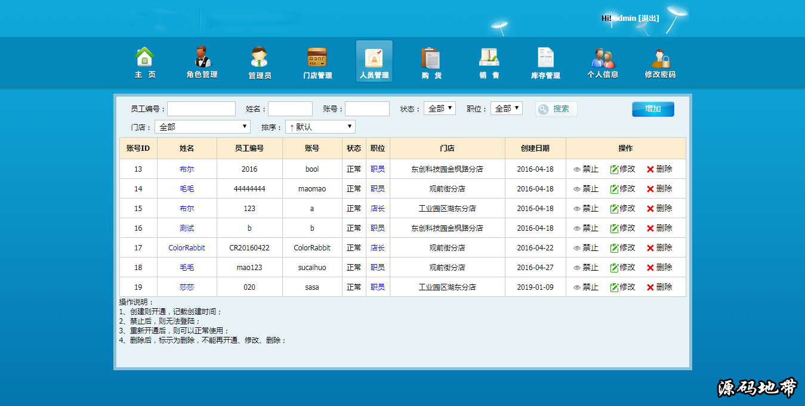Click 店长 position link for ColorRabbit

(378, 248)
